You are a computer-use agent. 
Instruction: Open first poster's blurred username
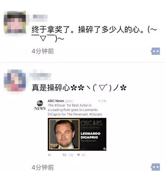pyautogui.click(x=40, y=17)
